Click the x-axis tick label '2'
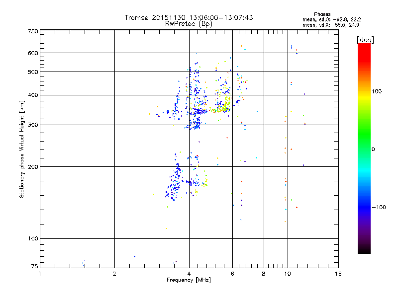The image size is (398, 298). (x=114, y=274)
